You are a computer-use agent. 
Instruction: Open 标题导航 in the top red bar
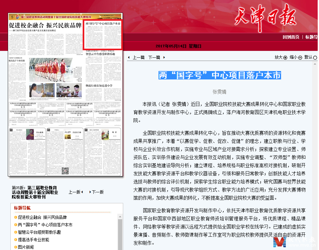pos(312,37)
